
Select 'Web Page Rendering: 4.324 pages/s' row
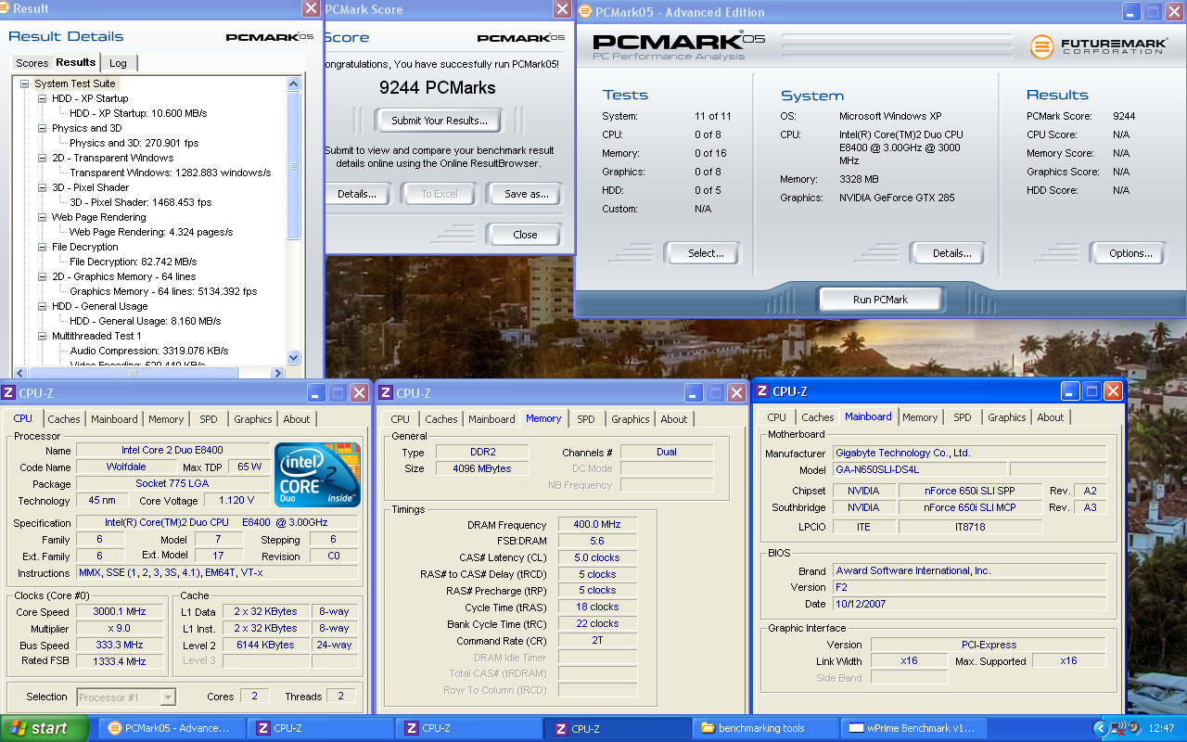151,232
